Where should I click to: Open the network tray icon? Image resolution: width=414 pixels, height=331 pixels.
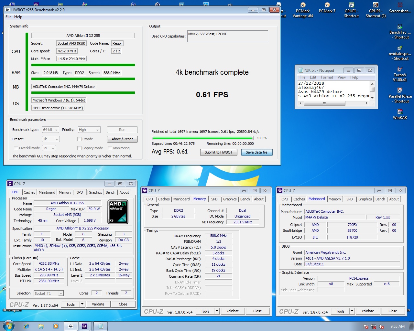tap(374, 326)
